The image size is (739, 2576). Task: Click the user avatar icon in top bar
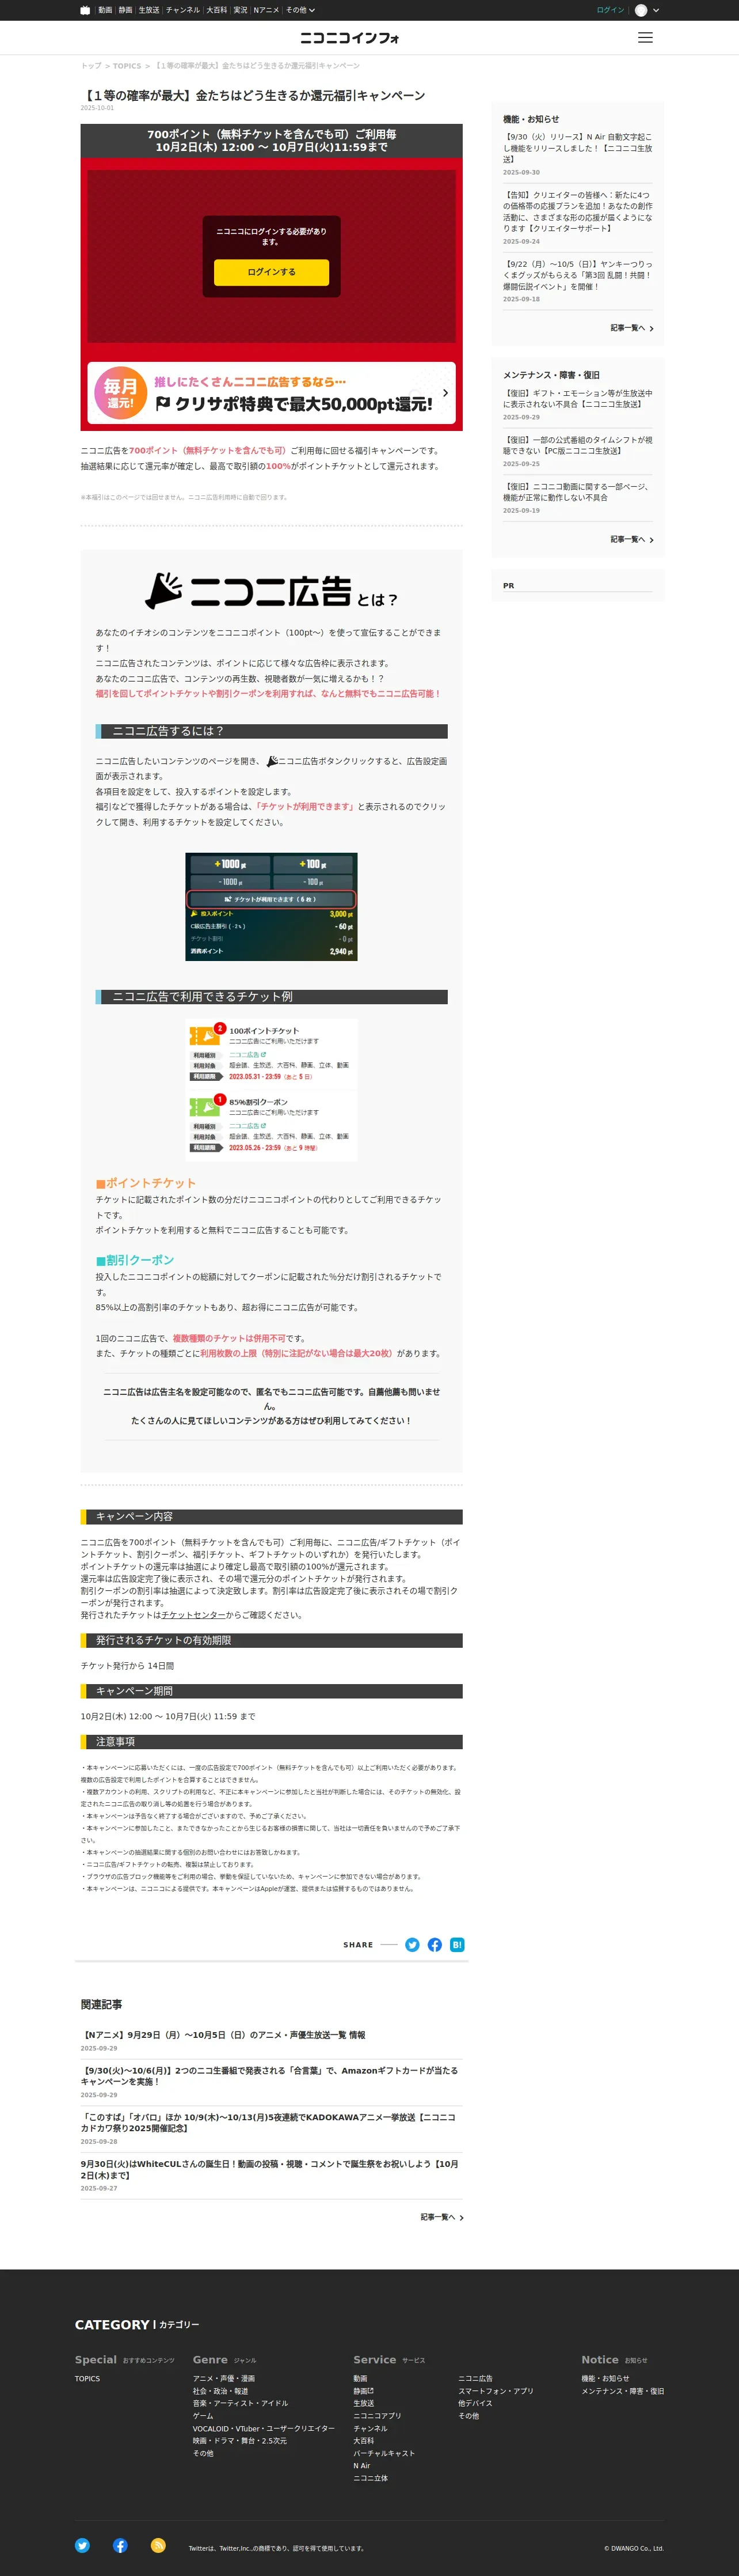641,10
